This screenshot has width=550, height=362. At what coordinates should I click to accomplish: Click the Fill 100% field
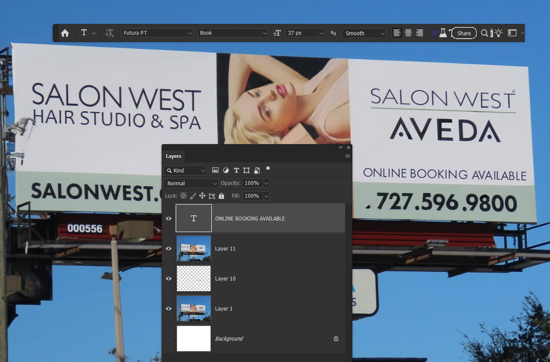coord(252,196)
